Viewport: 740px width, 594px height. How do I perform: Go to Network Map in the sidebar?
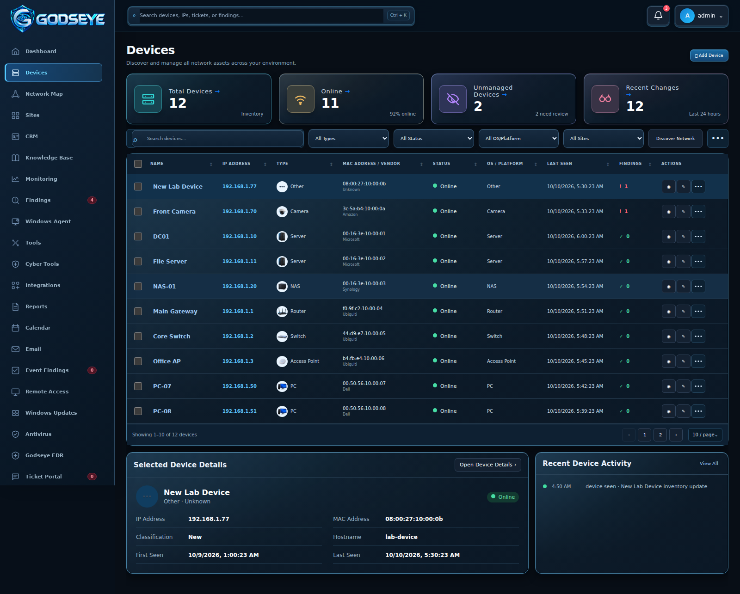[x=53, y=94]
